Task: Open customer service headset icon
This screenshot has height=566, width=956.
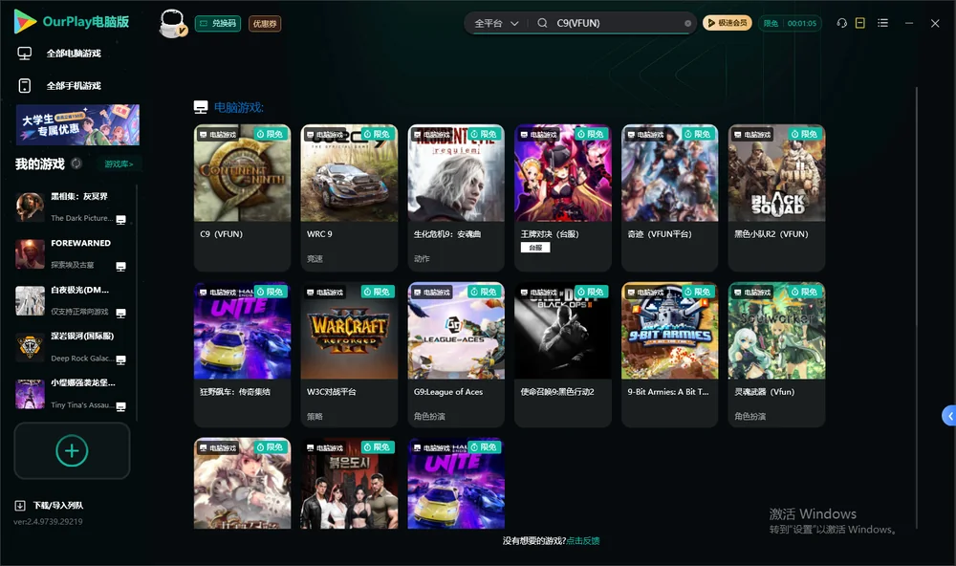Action: click(841, 23)
